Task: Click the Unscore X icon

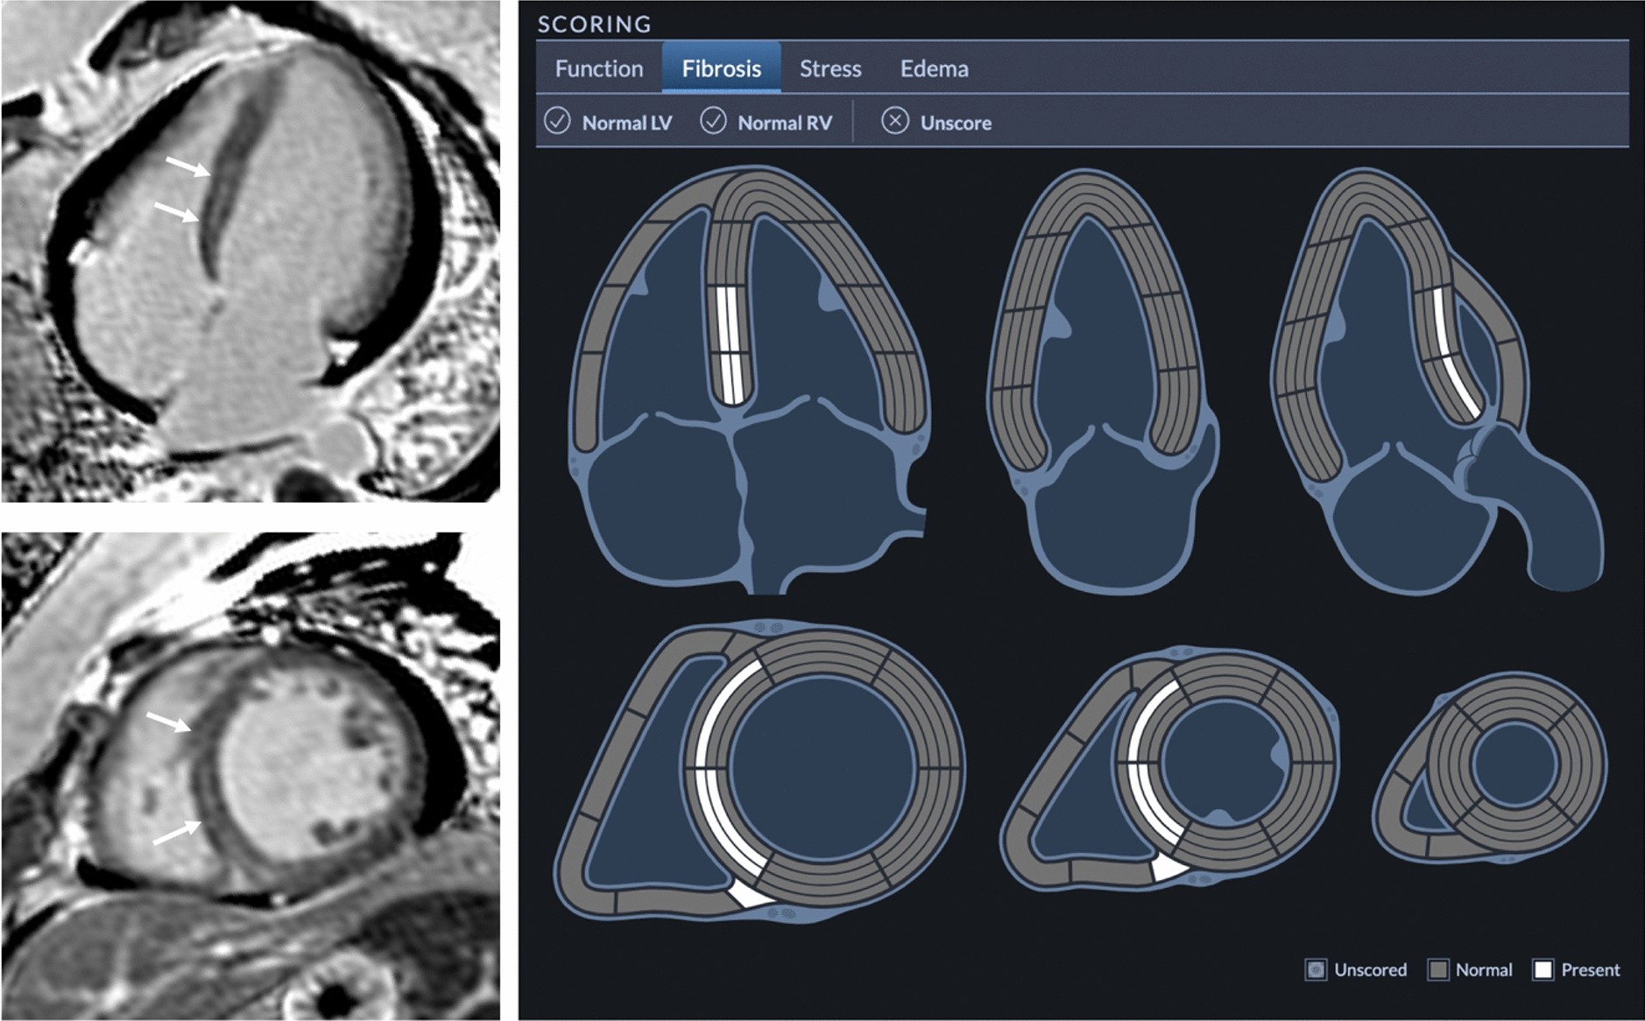Action: click(x=894, y=122)
